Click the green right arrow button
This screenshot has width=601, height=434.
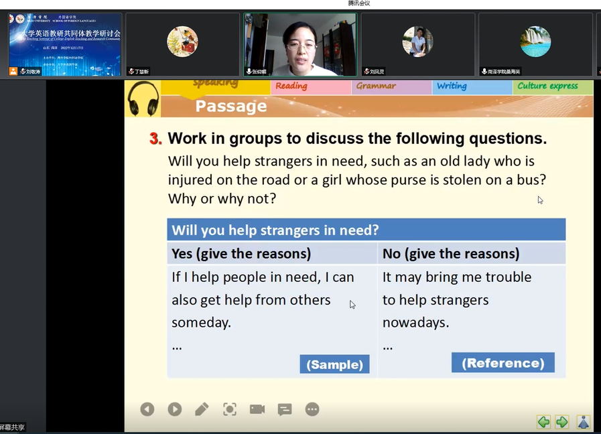tap(562, 422)
